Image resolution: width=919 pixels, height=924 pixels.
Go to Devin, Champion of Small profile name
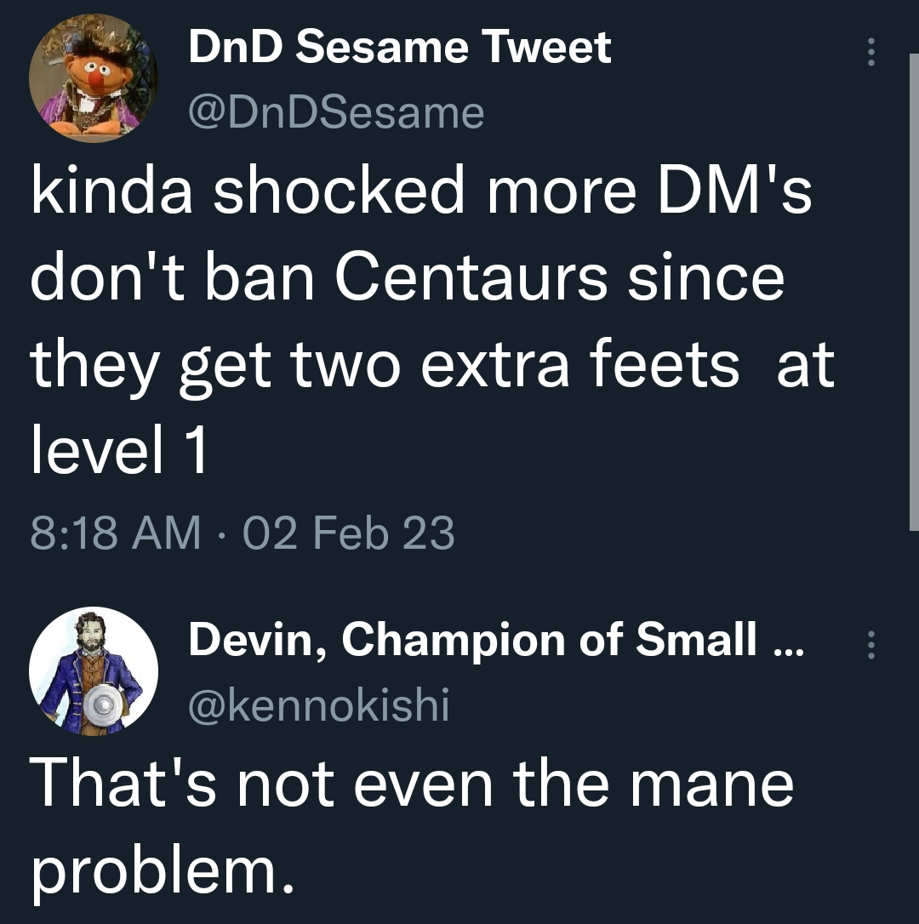click(496, 640)
